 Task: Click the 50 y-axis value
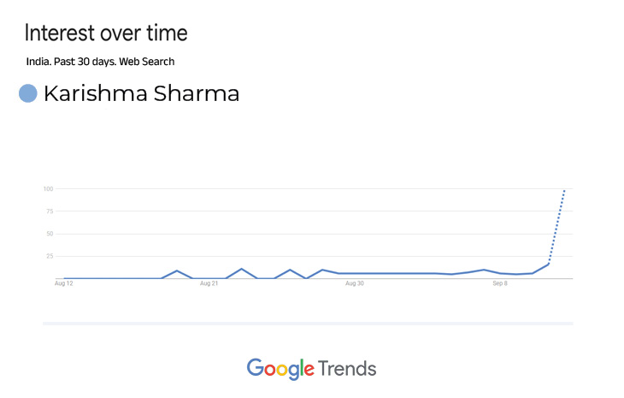pyautogui.click(x=50, y=234)
